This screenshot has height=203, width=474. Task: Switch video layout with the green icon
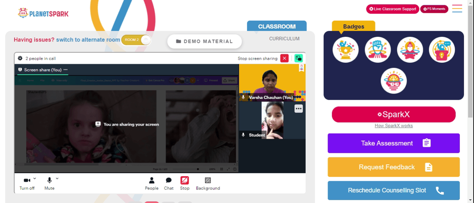coord(299,59)
